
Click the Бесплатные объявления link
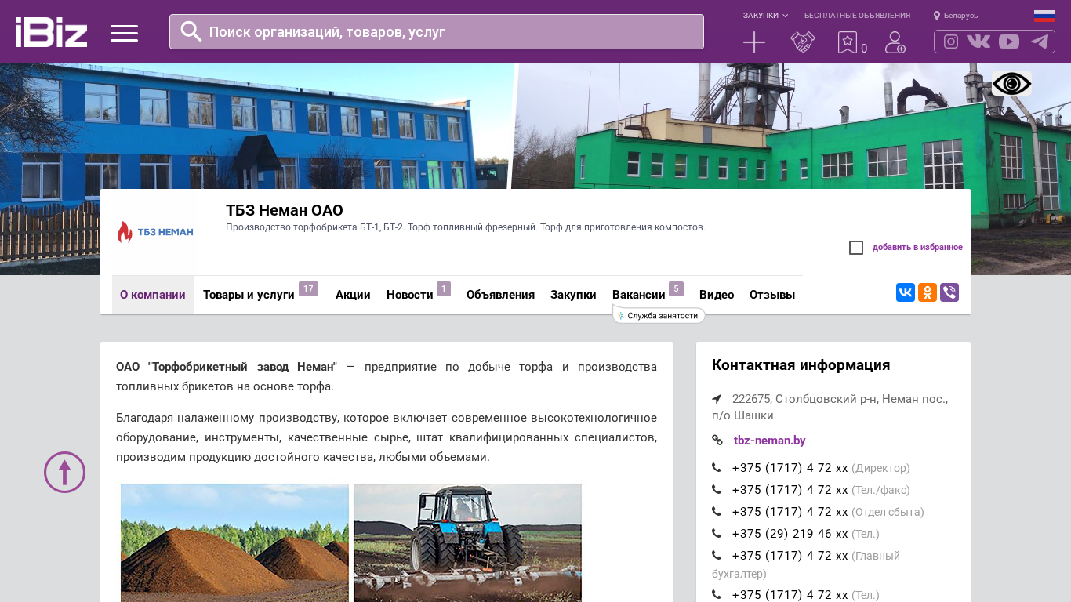coord(857,16)
